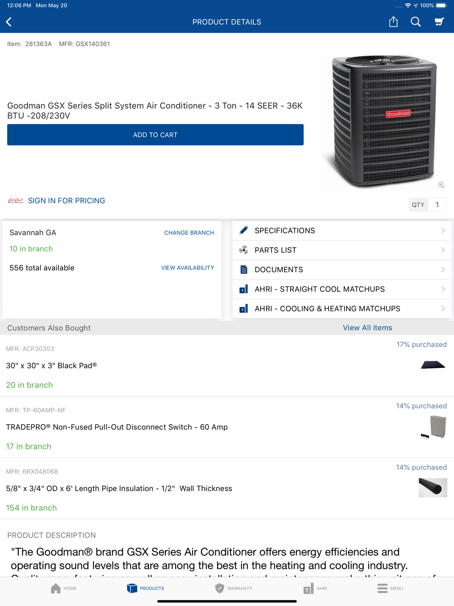The height and width of the screenshot is (606, 454).
Task: Open search with the magnifier icon
Action: coord(415,21)
